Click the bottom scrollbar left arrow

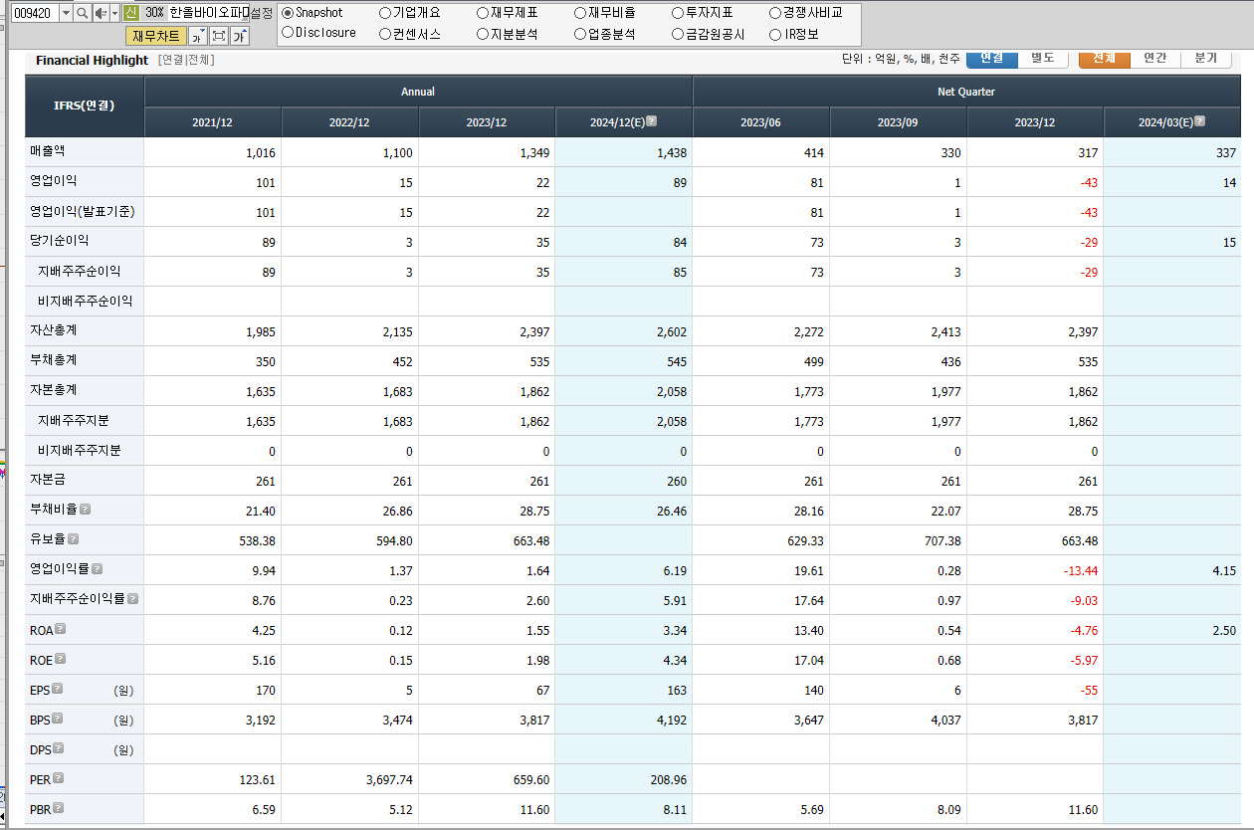point(4,816)
